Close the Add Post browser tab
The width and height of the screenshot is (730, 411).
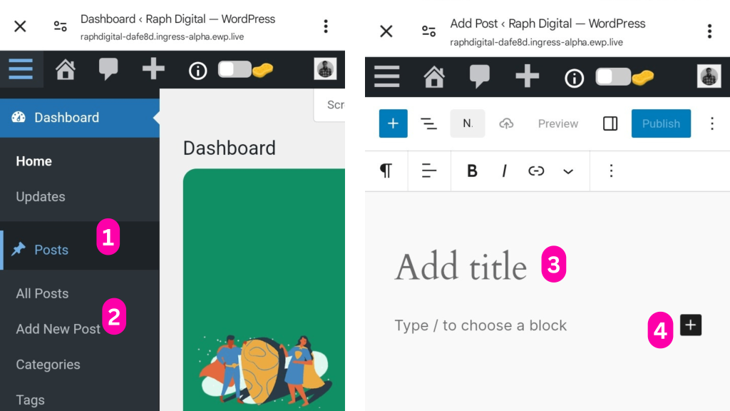(386, 31)
